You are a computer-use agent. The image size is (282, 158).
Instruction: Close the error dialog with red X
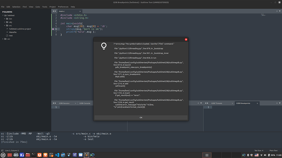pos(186,39)
